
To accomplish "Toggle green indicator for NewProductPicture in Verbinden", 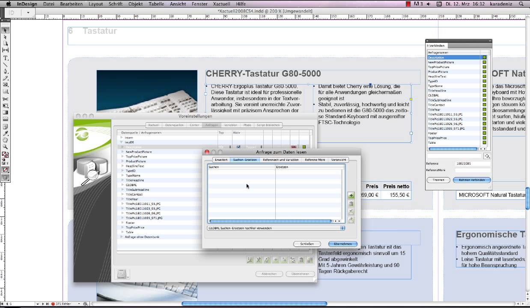I will tap(485, 62).
